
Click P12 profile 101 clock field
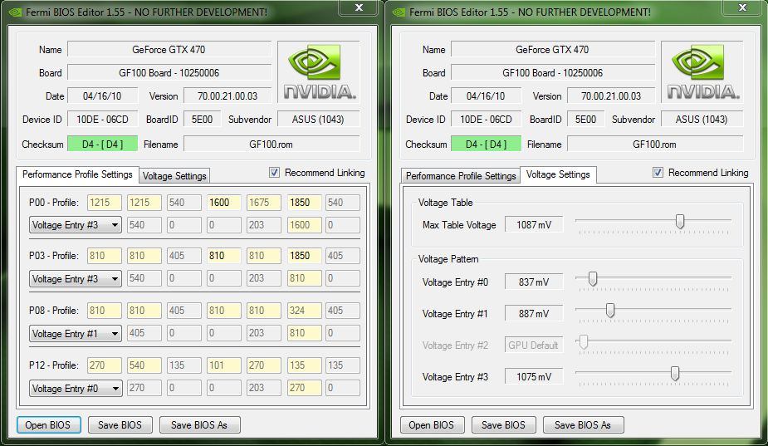coord(224,365)
